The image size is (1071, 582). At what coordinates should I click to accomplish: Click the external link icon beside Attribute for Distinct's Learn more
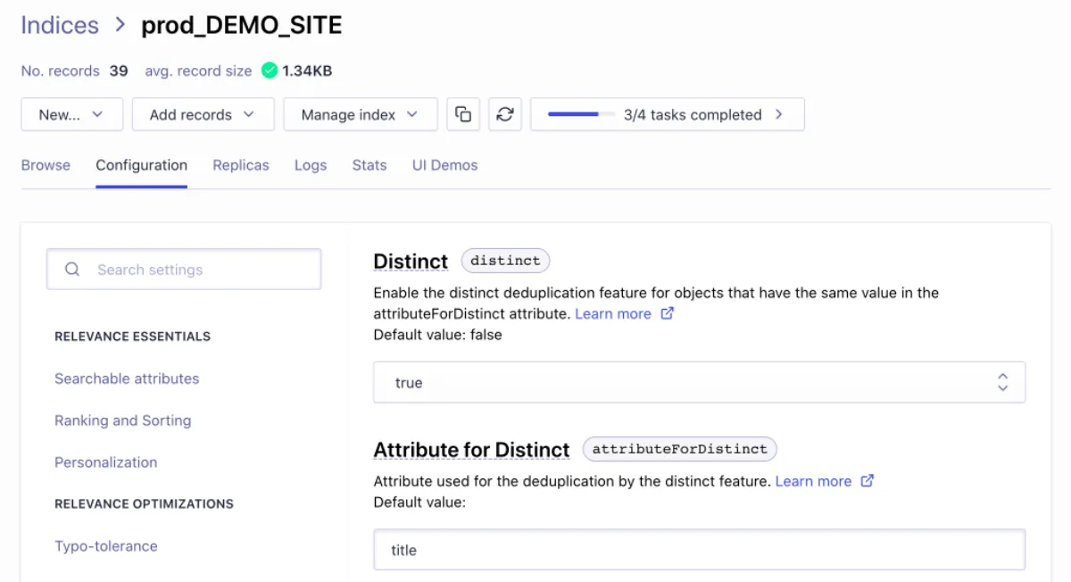click(x=867, y=480)
